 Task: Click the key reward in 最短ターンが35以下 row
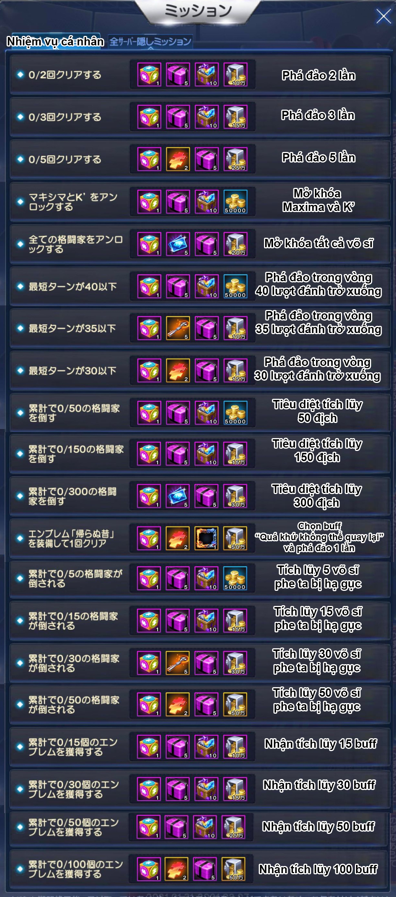pyautogui.click(x=178, y=328)
